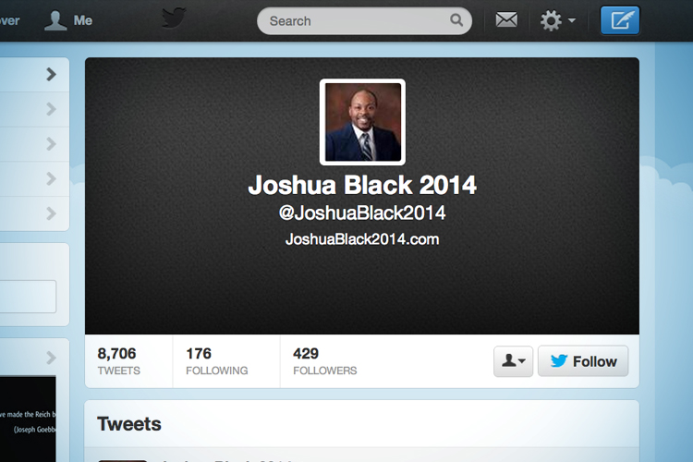Open direct messages envelope icon
This screenshot has width=693, height=462.
[506, 20]
